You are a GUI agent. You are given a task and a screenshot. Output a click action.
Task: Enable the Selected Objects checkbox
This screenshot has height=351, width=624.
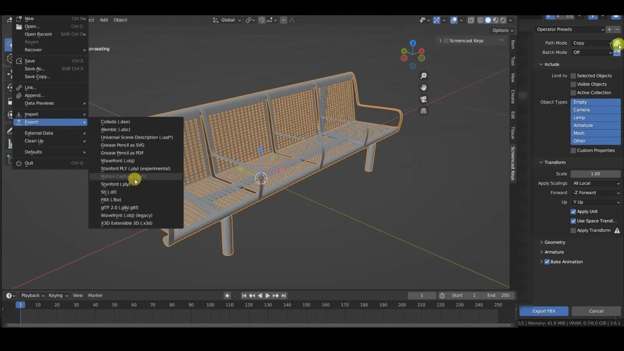click(573, 76)
